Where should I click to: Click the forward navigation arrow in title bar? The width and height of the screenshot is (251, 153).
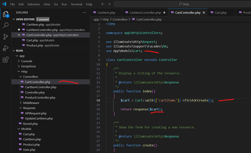110,4
